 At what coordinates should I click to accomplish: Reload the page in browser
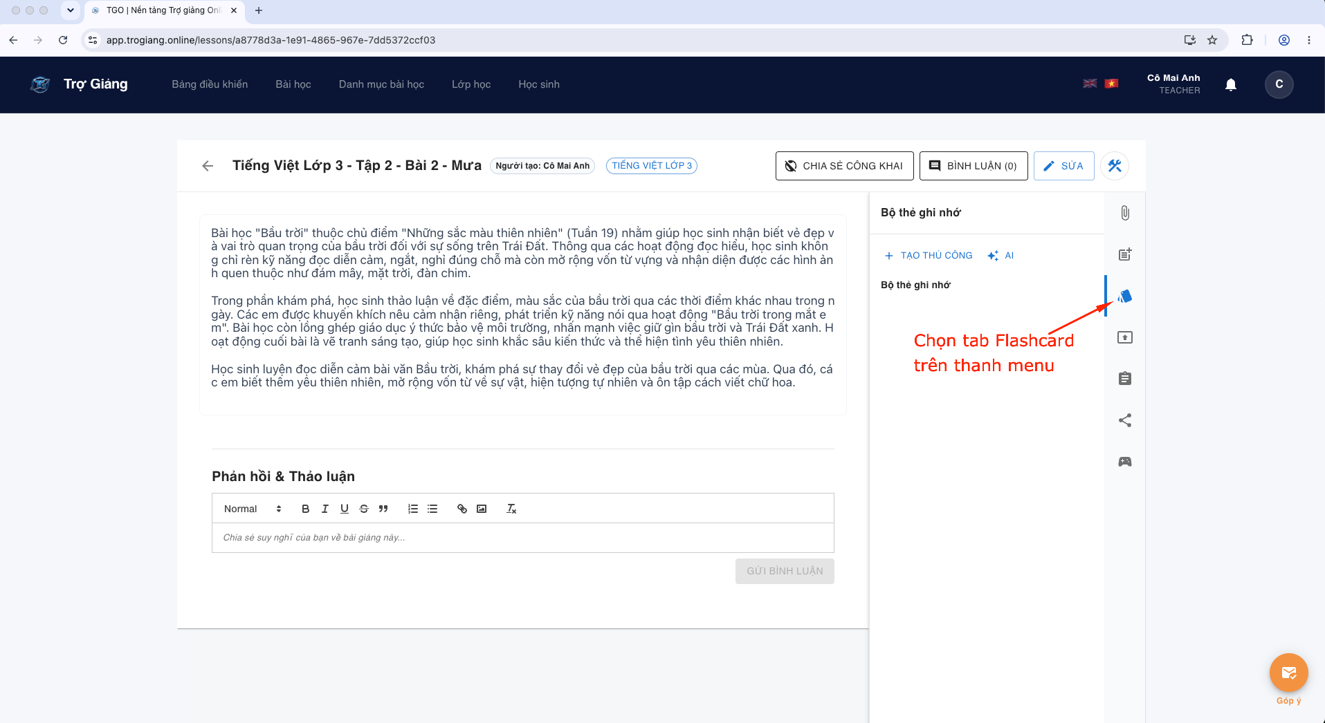click(63, 40)
